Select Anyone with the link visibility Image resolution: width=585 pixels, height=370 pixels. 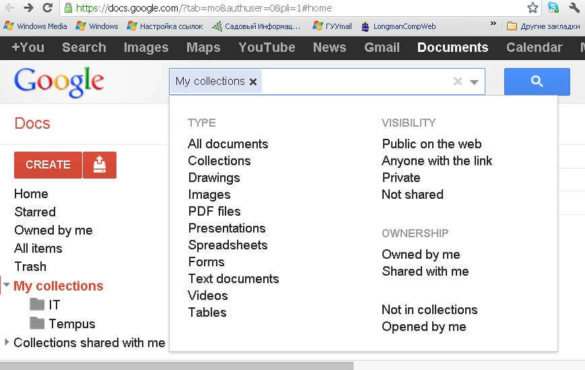click(x=437, y=161)
